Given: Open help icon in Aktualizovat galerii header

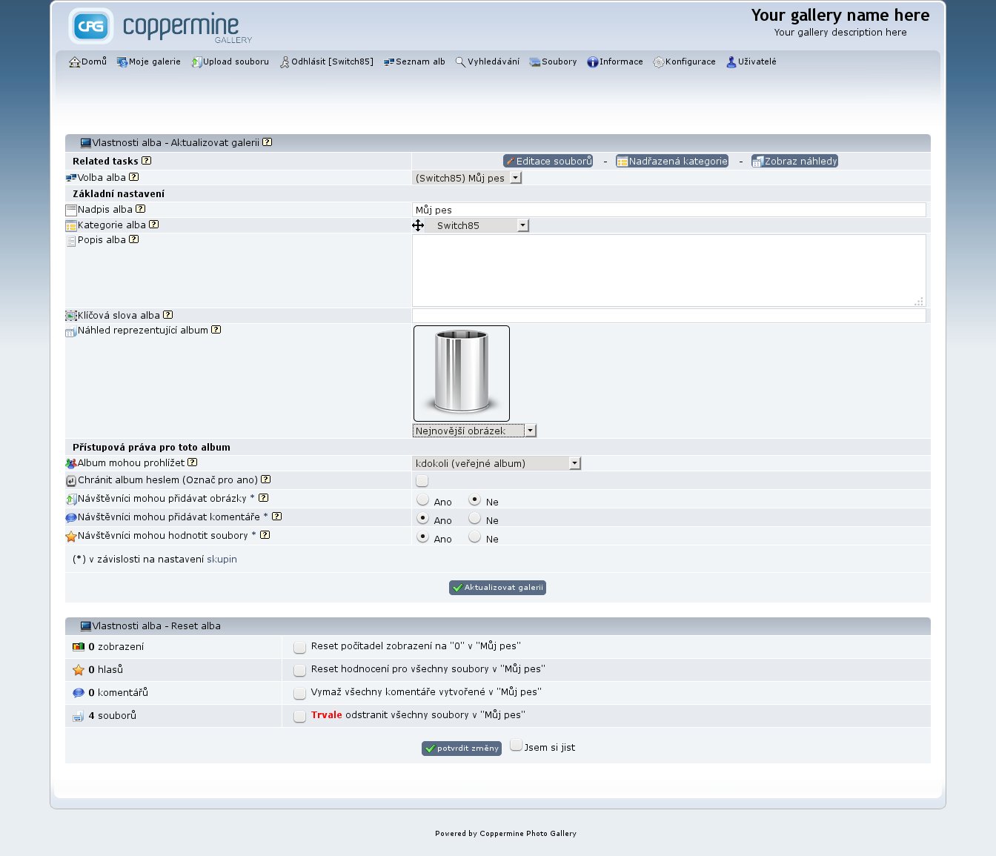Looking at the screenshot, I should tap(267, 142).
